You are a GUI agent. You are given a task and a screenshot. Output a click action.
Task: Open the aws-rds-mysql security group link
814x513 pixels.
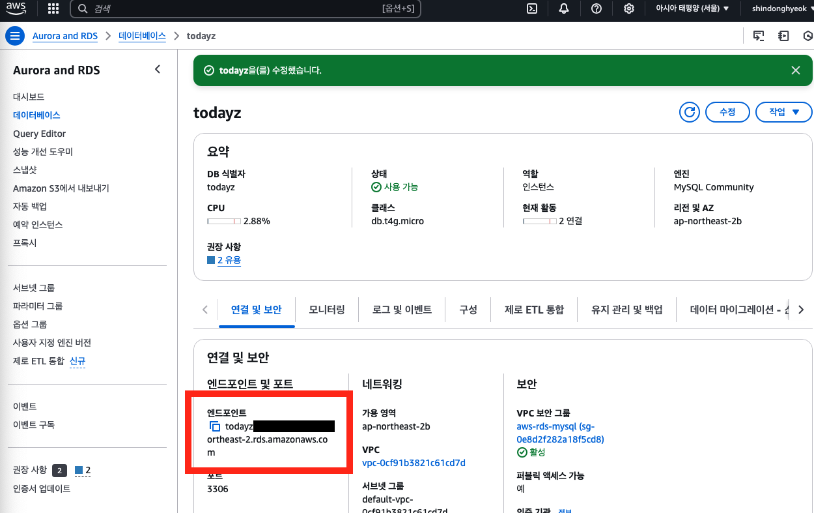click(x=560, y=433)
